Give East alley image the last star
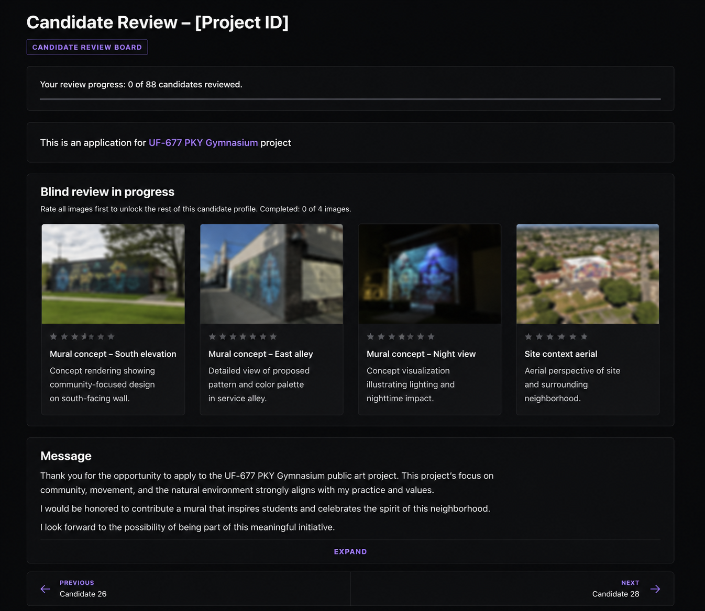The height and width of the screenshot is (611, 705). tap(273, 336)
